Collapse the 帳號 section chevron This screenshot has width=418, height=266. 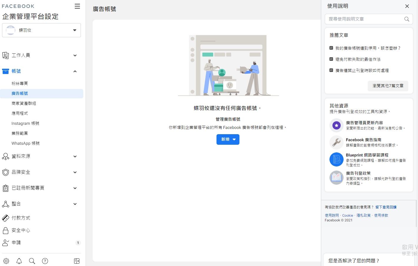point(75,71)
